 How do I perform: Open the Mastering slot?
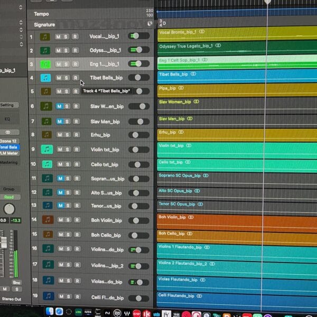[x=9, y=162]
